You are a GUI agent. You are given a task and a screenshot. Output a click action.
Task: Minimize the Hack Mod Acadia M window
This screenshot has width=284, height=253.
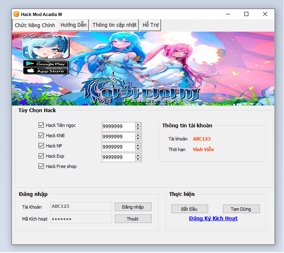point(228,14)
